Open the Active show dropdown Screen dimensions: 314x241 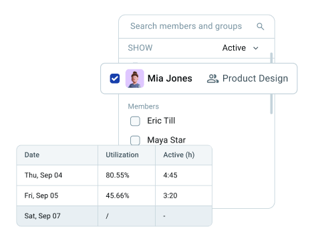[x=241, y=48]
